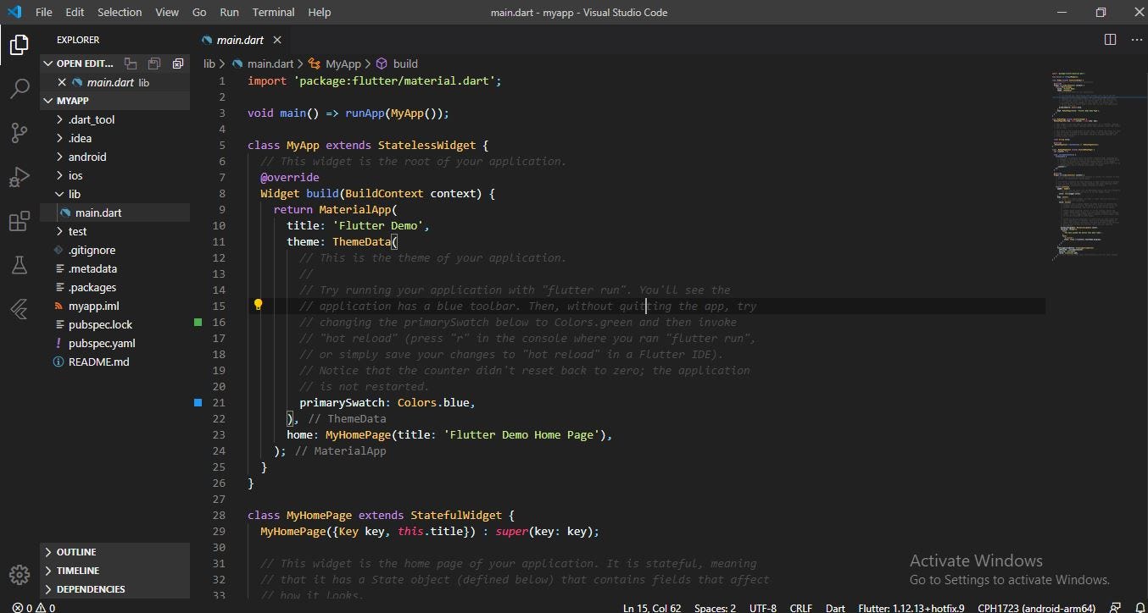Open the View menu
The image size is (1148, 613).
pyautogui.click(x=167, y=12)
